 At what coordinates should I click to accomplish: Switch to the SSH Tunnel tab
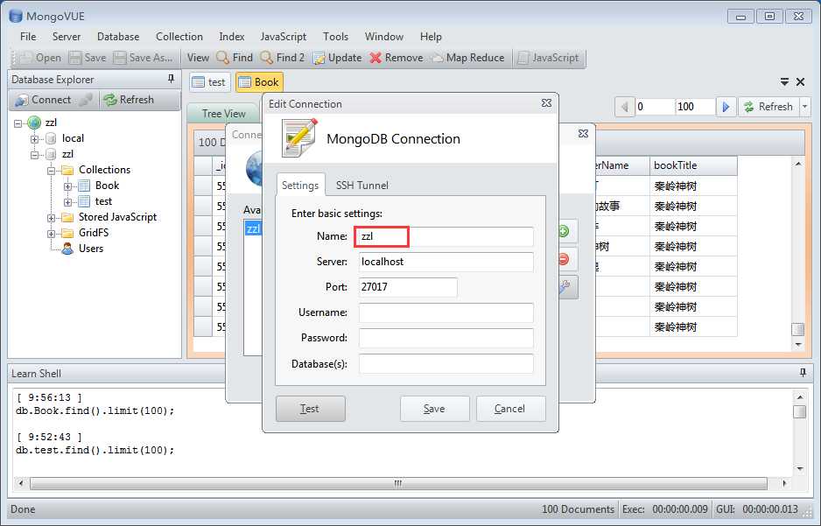361,186
